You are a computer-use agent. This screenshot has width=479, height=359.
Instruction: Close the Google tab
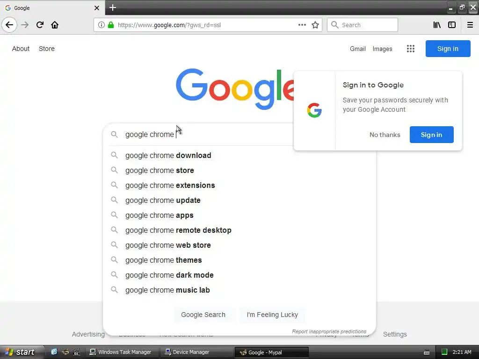coord(96,8)
